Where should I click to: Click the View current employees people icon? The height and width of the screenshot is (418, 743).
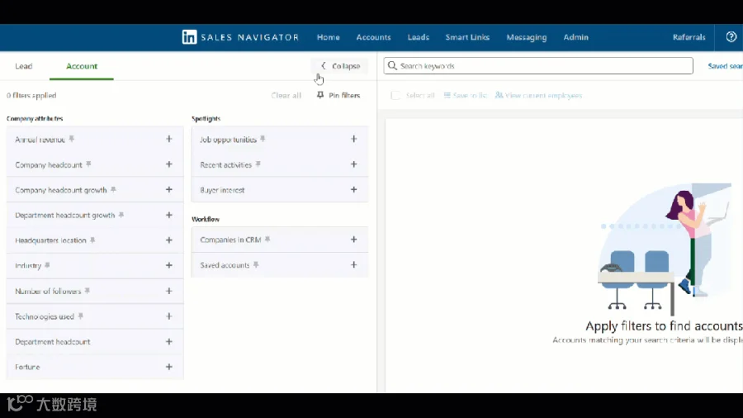pos(499,95)
